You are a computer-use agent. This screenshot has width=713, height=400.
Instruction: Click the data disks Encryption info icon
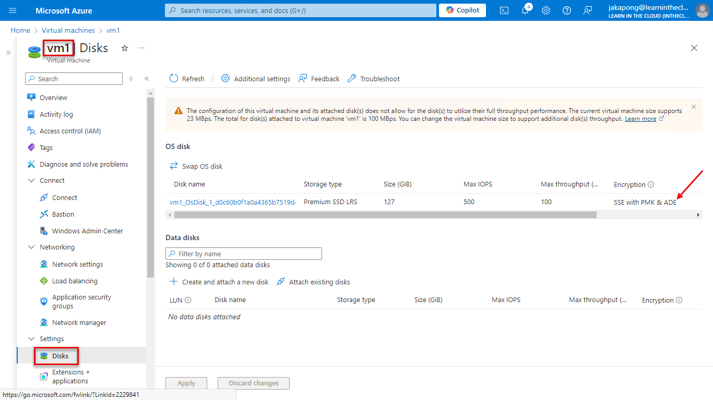pos(679,300)
